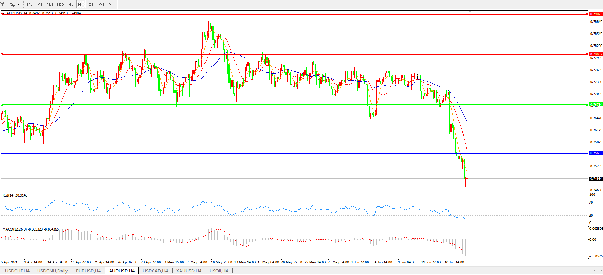The image size is (603, 275).
Task: Click the blue 0.75603 level price label
Action: coord(596,153)
